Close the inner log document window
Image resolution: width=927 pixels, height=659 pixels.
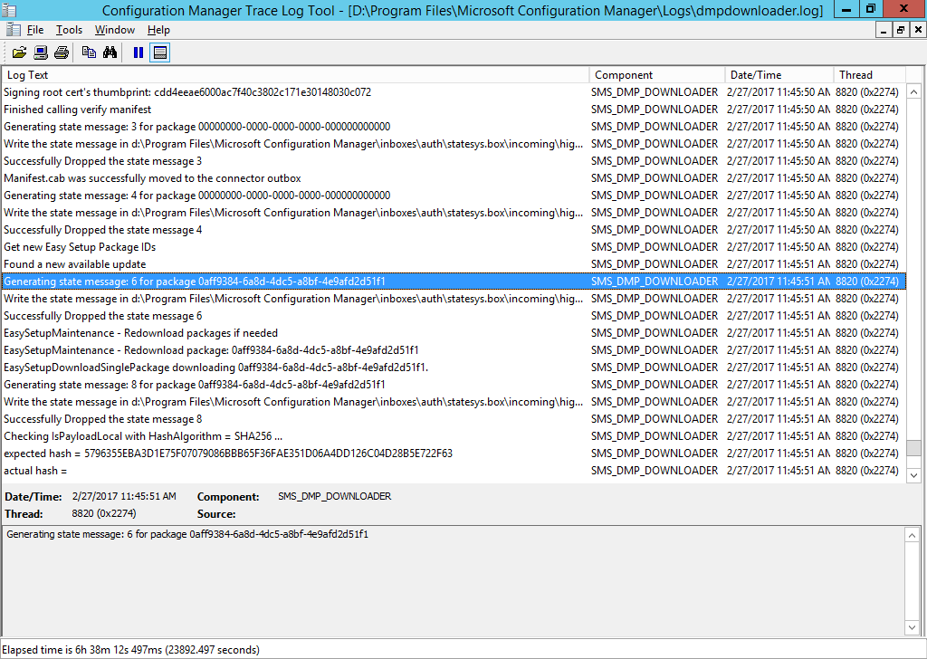(918, 30)
